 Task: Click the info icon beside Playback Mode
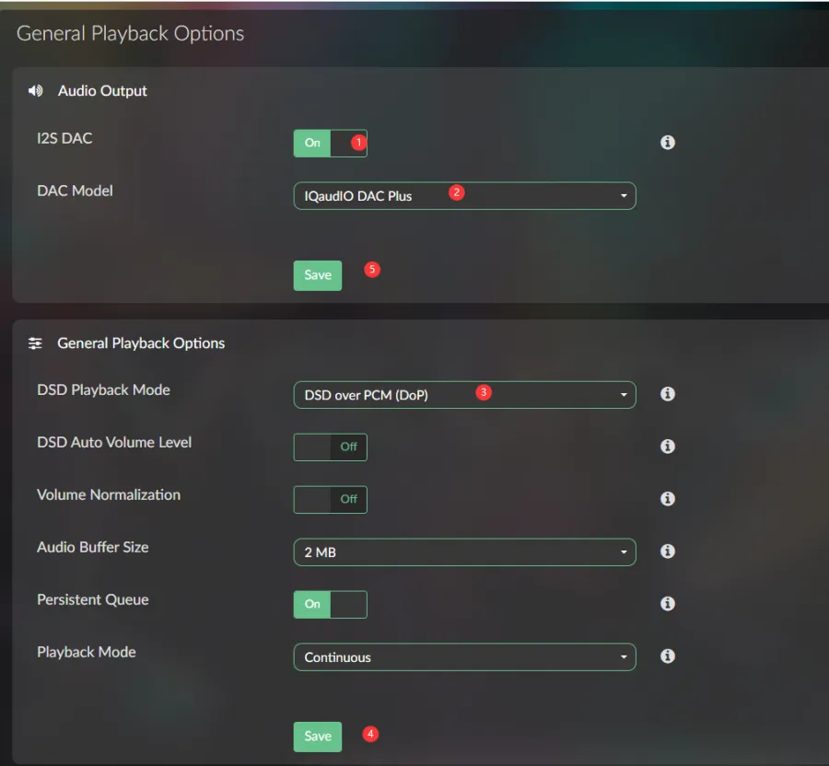[667, 656]
